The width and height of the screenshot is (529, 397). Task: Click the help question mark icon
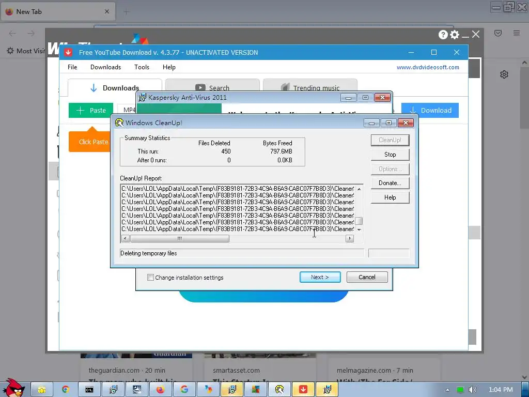click(x=443, y=35)
